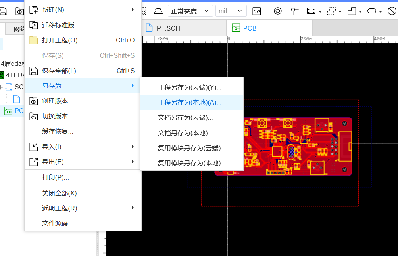Viewport: 398px width, 256px height.
Task: Expand the copper area rectangle tool dropdown arrow
Action: click(x=320, y=11)
